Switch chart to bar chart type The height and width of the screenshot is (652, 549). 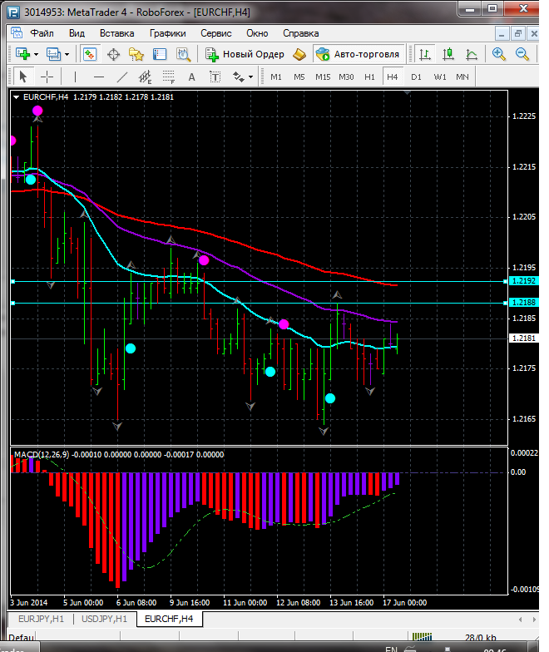(x=425, y=54)
